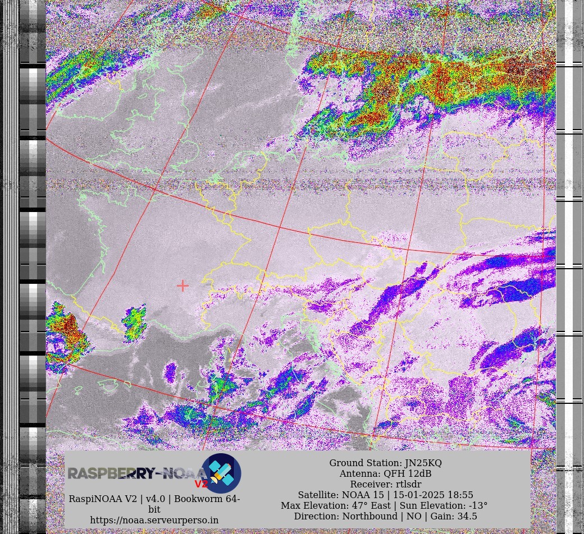Image resolution: width=584 pixels, height=534 pixels.
Task: Click the red crosshair ground station marker
Action: pyautogui.click(x=182, y=286)
